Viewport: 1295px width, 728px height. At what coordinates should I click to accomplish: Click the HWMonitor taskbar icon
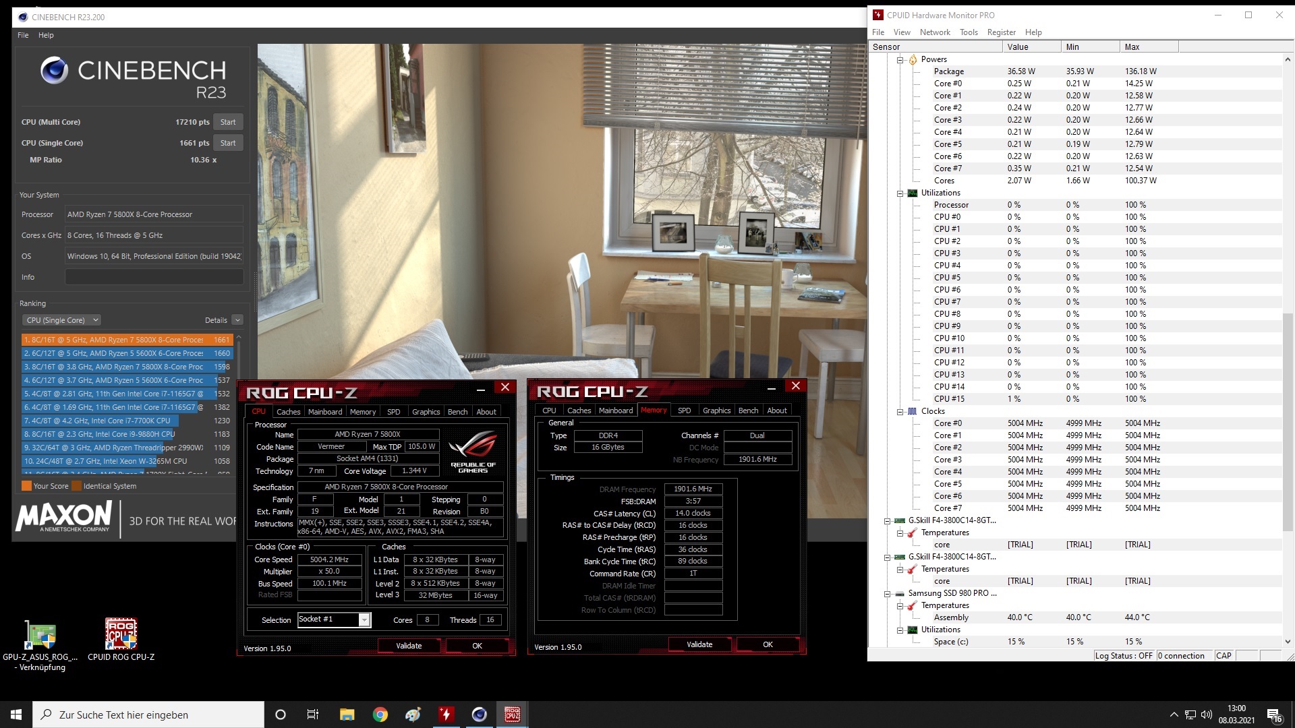(446, 715)
